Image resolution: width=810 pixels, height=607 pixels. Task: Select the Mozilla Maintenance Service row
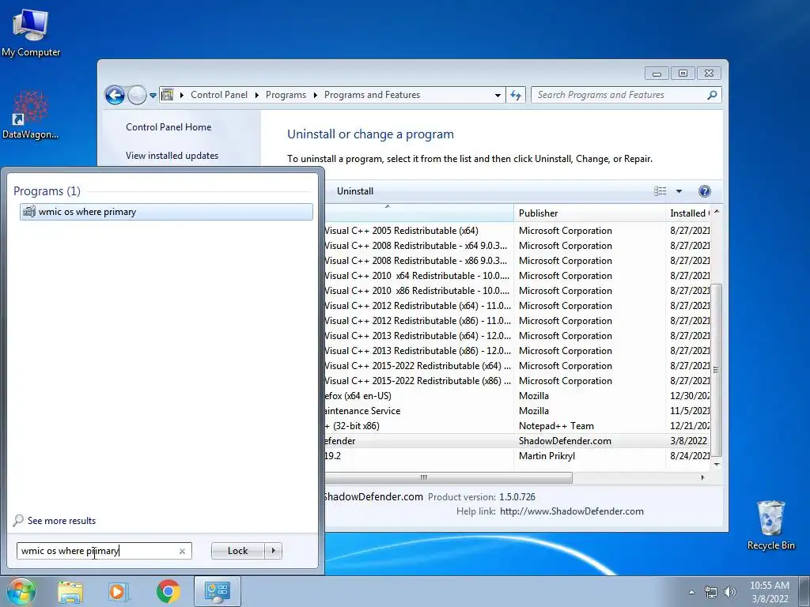(x=517, y=411)
